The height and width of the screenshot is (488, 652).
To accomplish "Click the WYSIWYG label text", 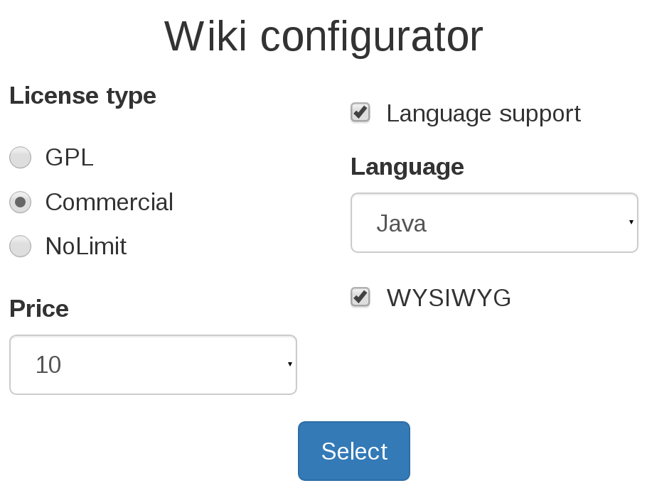I will tap(449, 298).
